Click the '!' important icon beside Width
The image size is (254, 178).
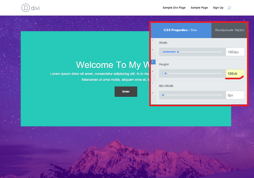[153, 45]
